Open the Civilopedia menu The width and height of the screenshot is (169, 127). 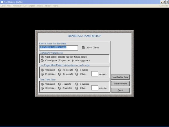tap(163, 6)
